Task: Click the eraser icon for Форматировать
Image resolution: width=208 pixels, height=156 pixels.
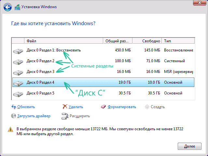Action: (x=104, y=107)
